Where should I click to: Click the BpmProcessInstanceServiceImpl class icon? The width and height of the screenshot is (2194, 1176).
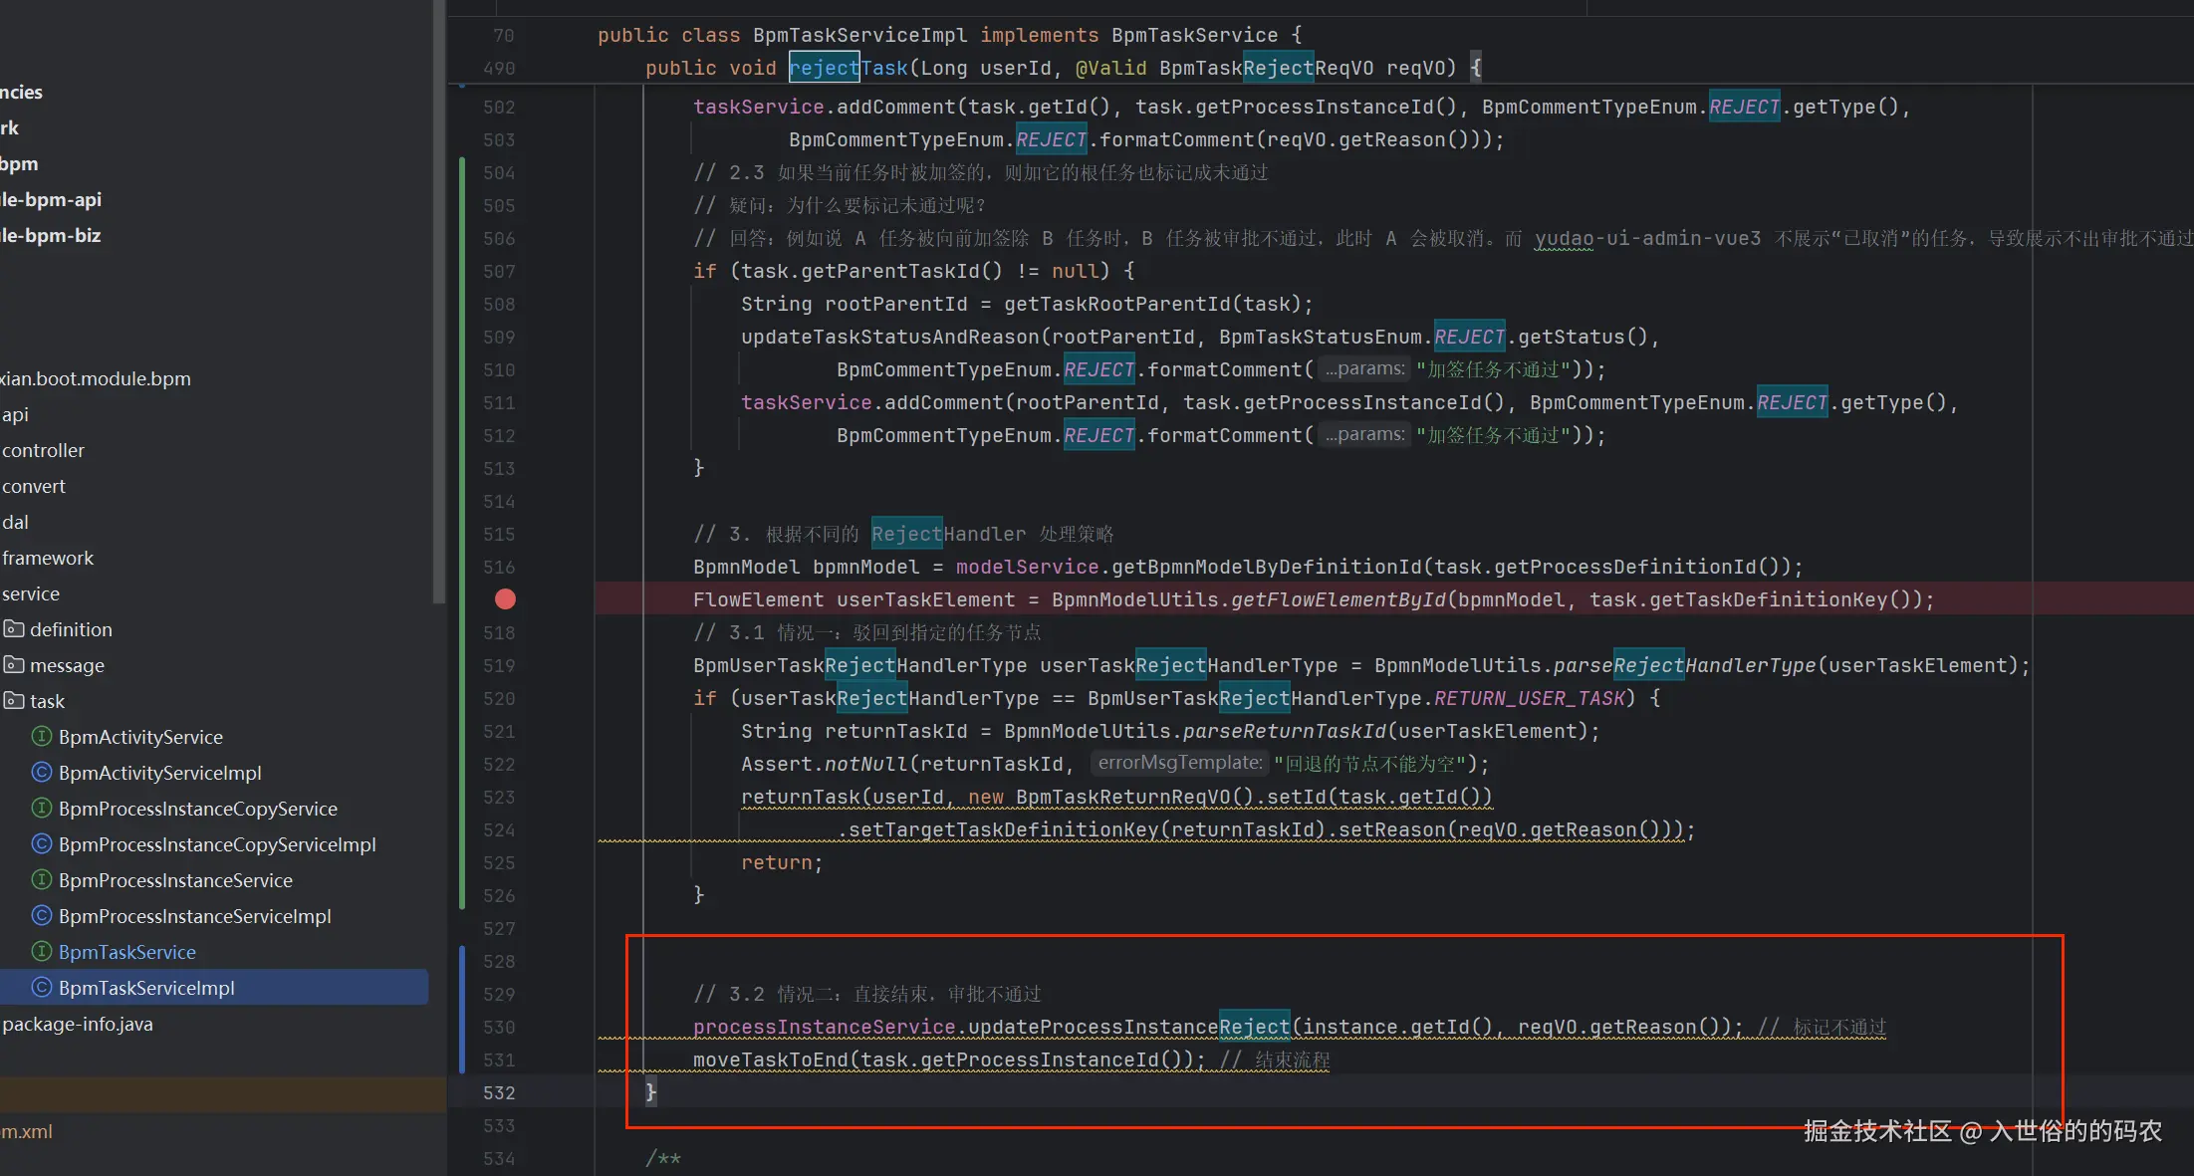(x=42, y=916)
